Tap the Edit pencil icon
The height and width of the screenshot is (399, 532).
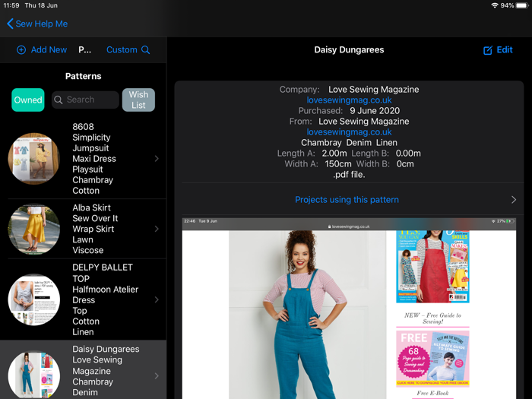coord(488,50)
